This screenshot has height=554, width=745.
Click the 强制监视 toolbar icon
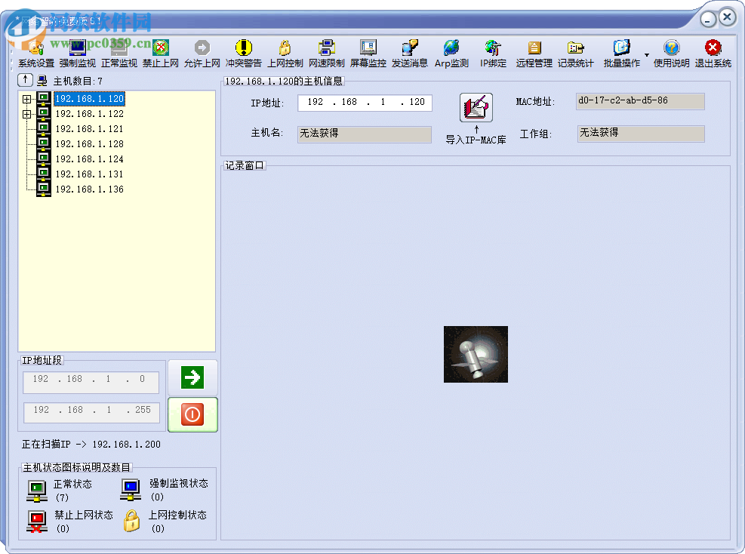click(77, 54)
